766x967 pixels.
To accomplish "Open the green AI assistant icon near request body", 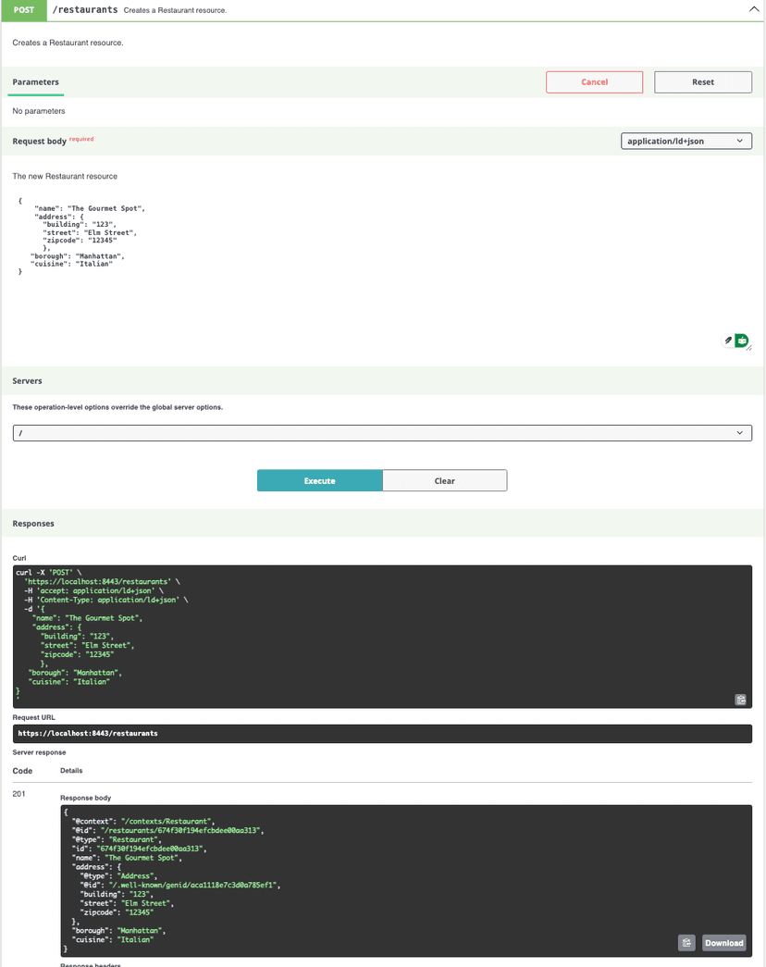I will tap(741, 341).
